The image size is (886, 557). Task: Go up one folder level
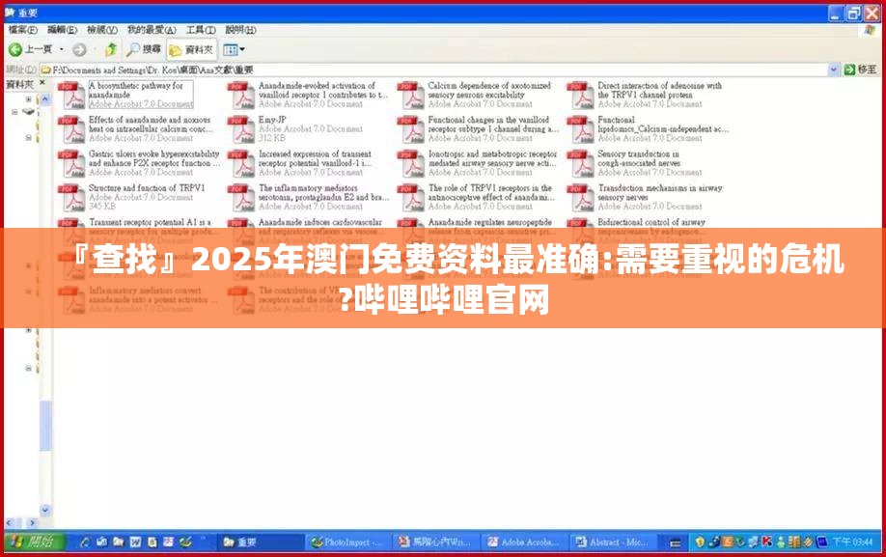pyautogui.click(x=111, y=49)
